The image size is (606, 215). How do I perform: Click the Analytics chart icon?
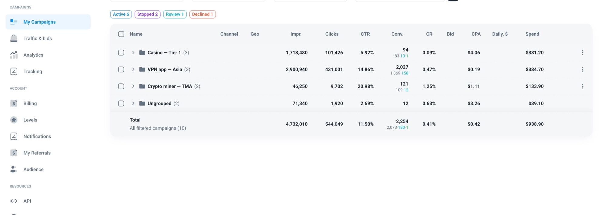click(14, 55)
